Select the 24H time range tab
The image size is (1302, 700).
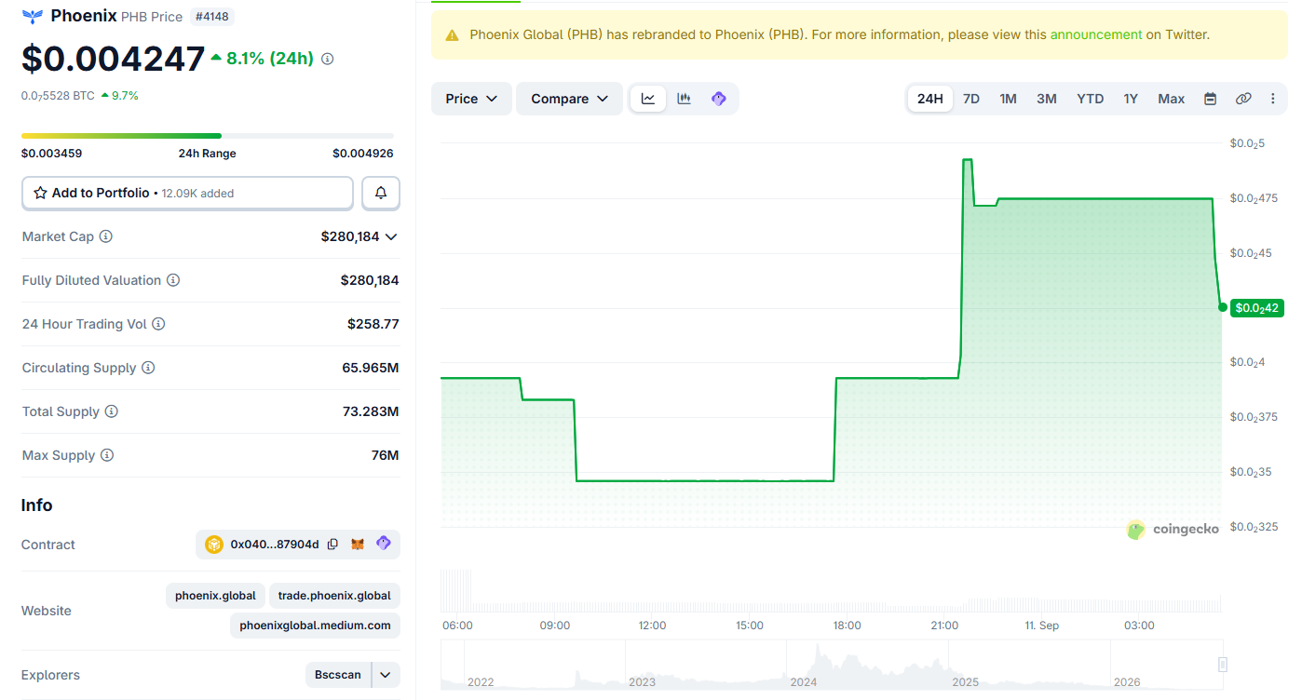click(x=929, y=99)
